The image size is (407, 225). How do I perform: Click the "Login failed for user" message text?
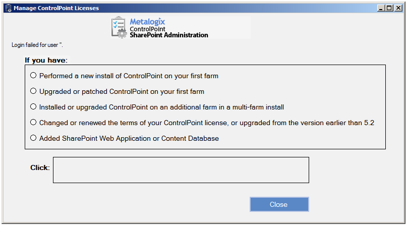coord(37,45)
